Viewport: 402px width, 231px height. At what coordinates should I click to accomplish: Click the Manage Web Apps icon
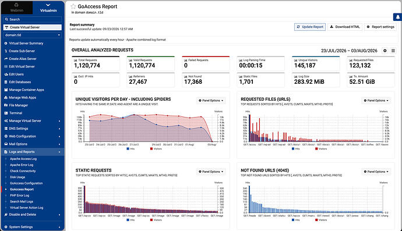click(x=6, y=98)
